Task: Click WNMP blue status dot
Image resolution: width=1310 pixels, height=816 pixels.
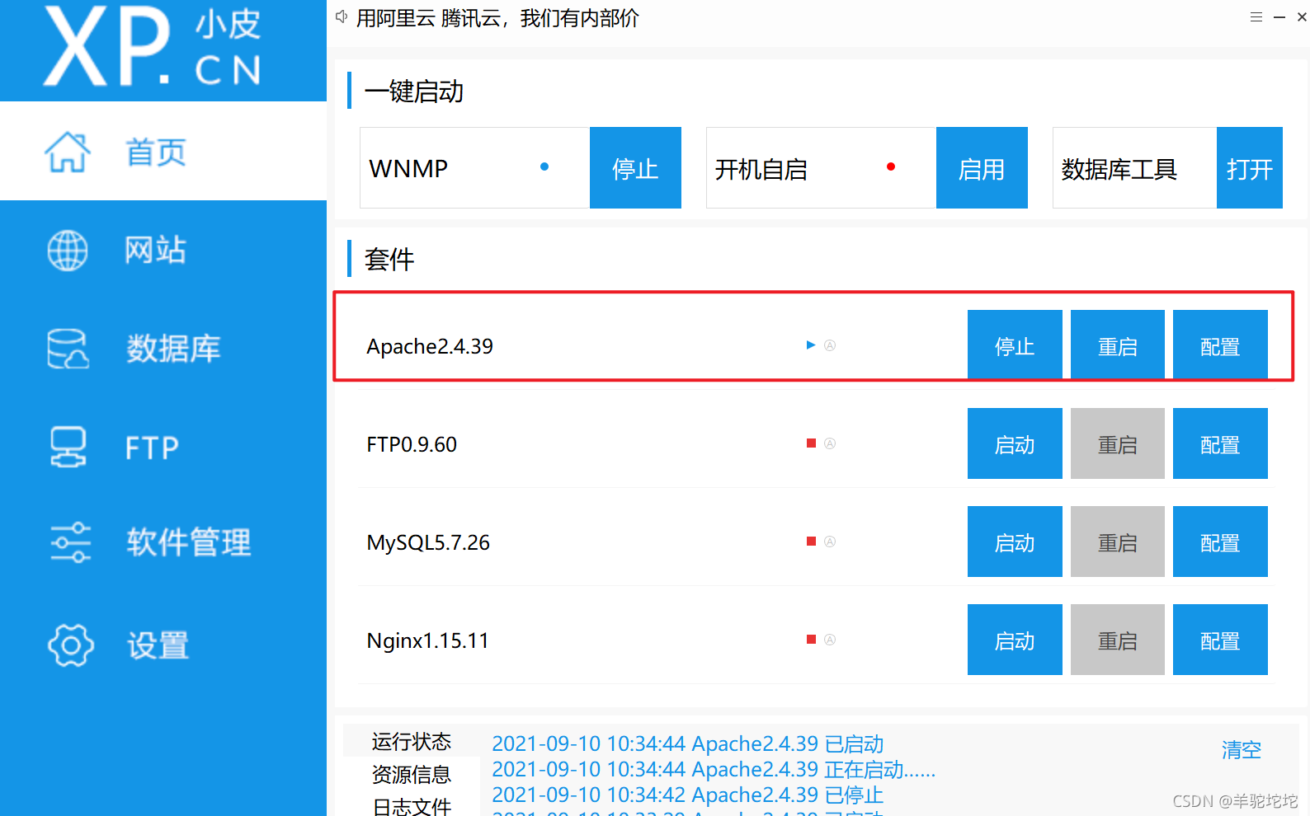Action: click(544, 166)
